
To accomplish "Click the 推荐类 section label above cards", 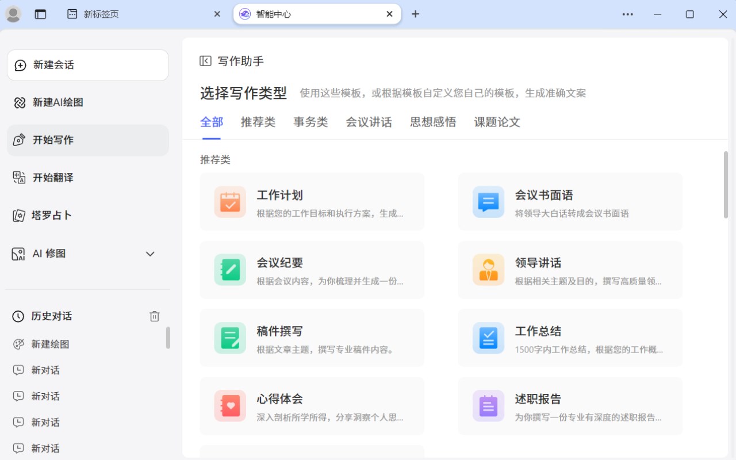I will point(215,160).
